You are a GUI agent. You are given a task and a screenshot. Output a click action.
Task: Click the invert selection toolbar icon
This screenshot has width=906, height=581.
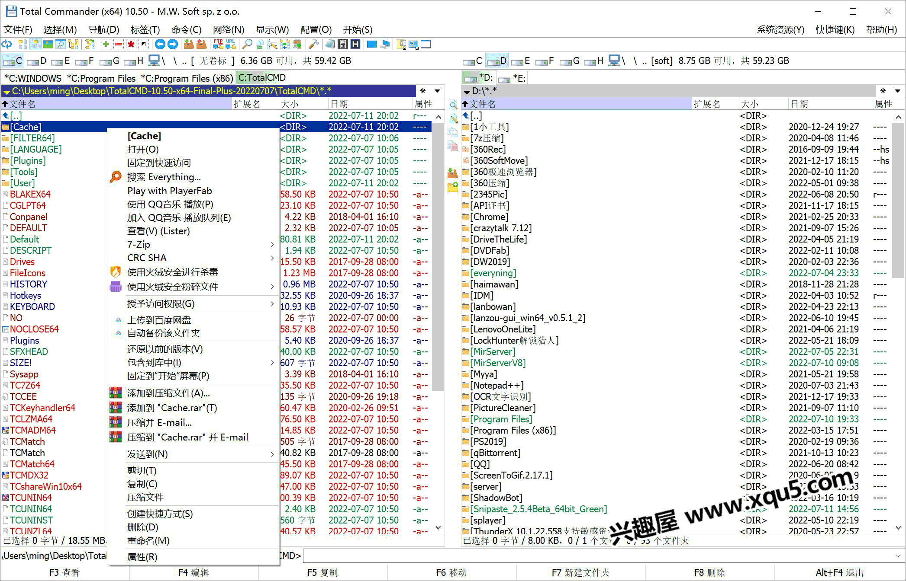click(x=144, y=44)
